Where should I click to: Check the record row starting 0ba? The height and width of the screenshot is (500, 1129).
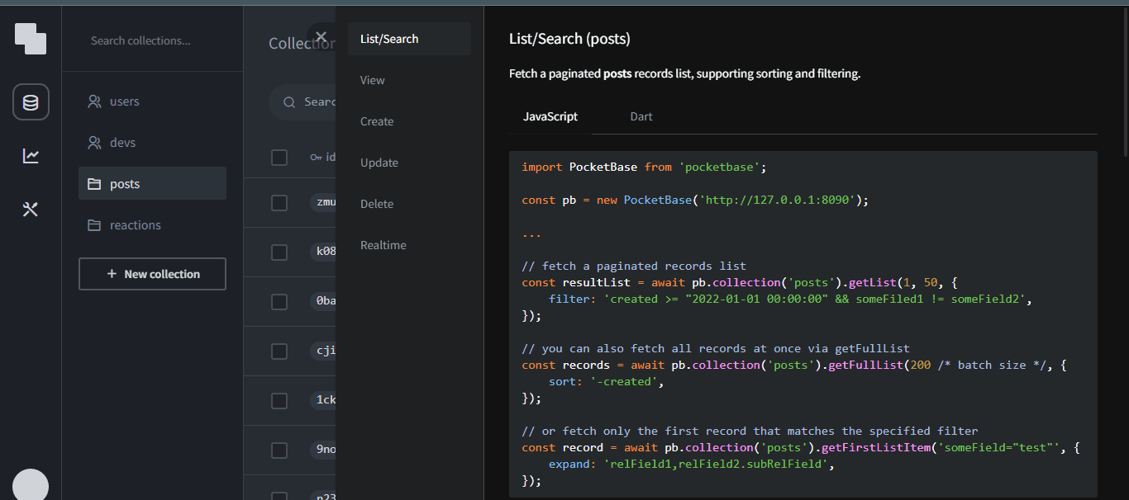[279, 301]
